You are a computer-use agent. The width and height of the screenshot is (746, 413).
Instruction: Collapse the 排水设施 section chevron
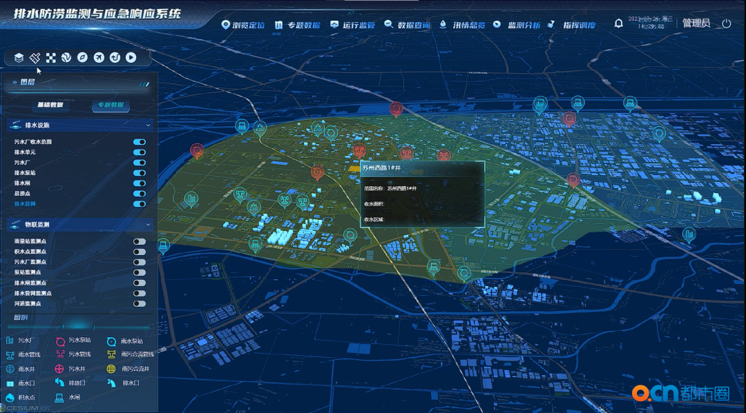click(149, 125)
